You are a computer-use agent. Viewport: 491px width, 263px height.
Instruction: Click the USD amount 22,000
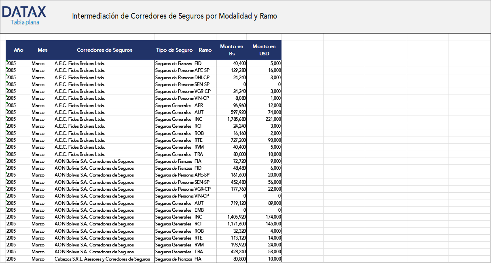[264, 189]
